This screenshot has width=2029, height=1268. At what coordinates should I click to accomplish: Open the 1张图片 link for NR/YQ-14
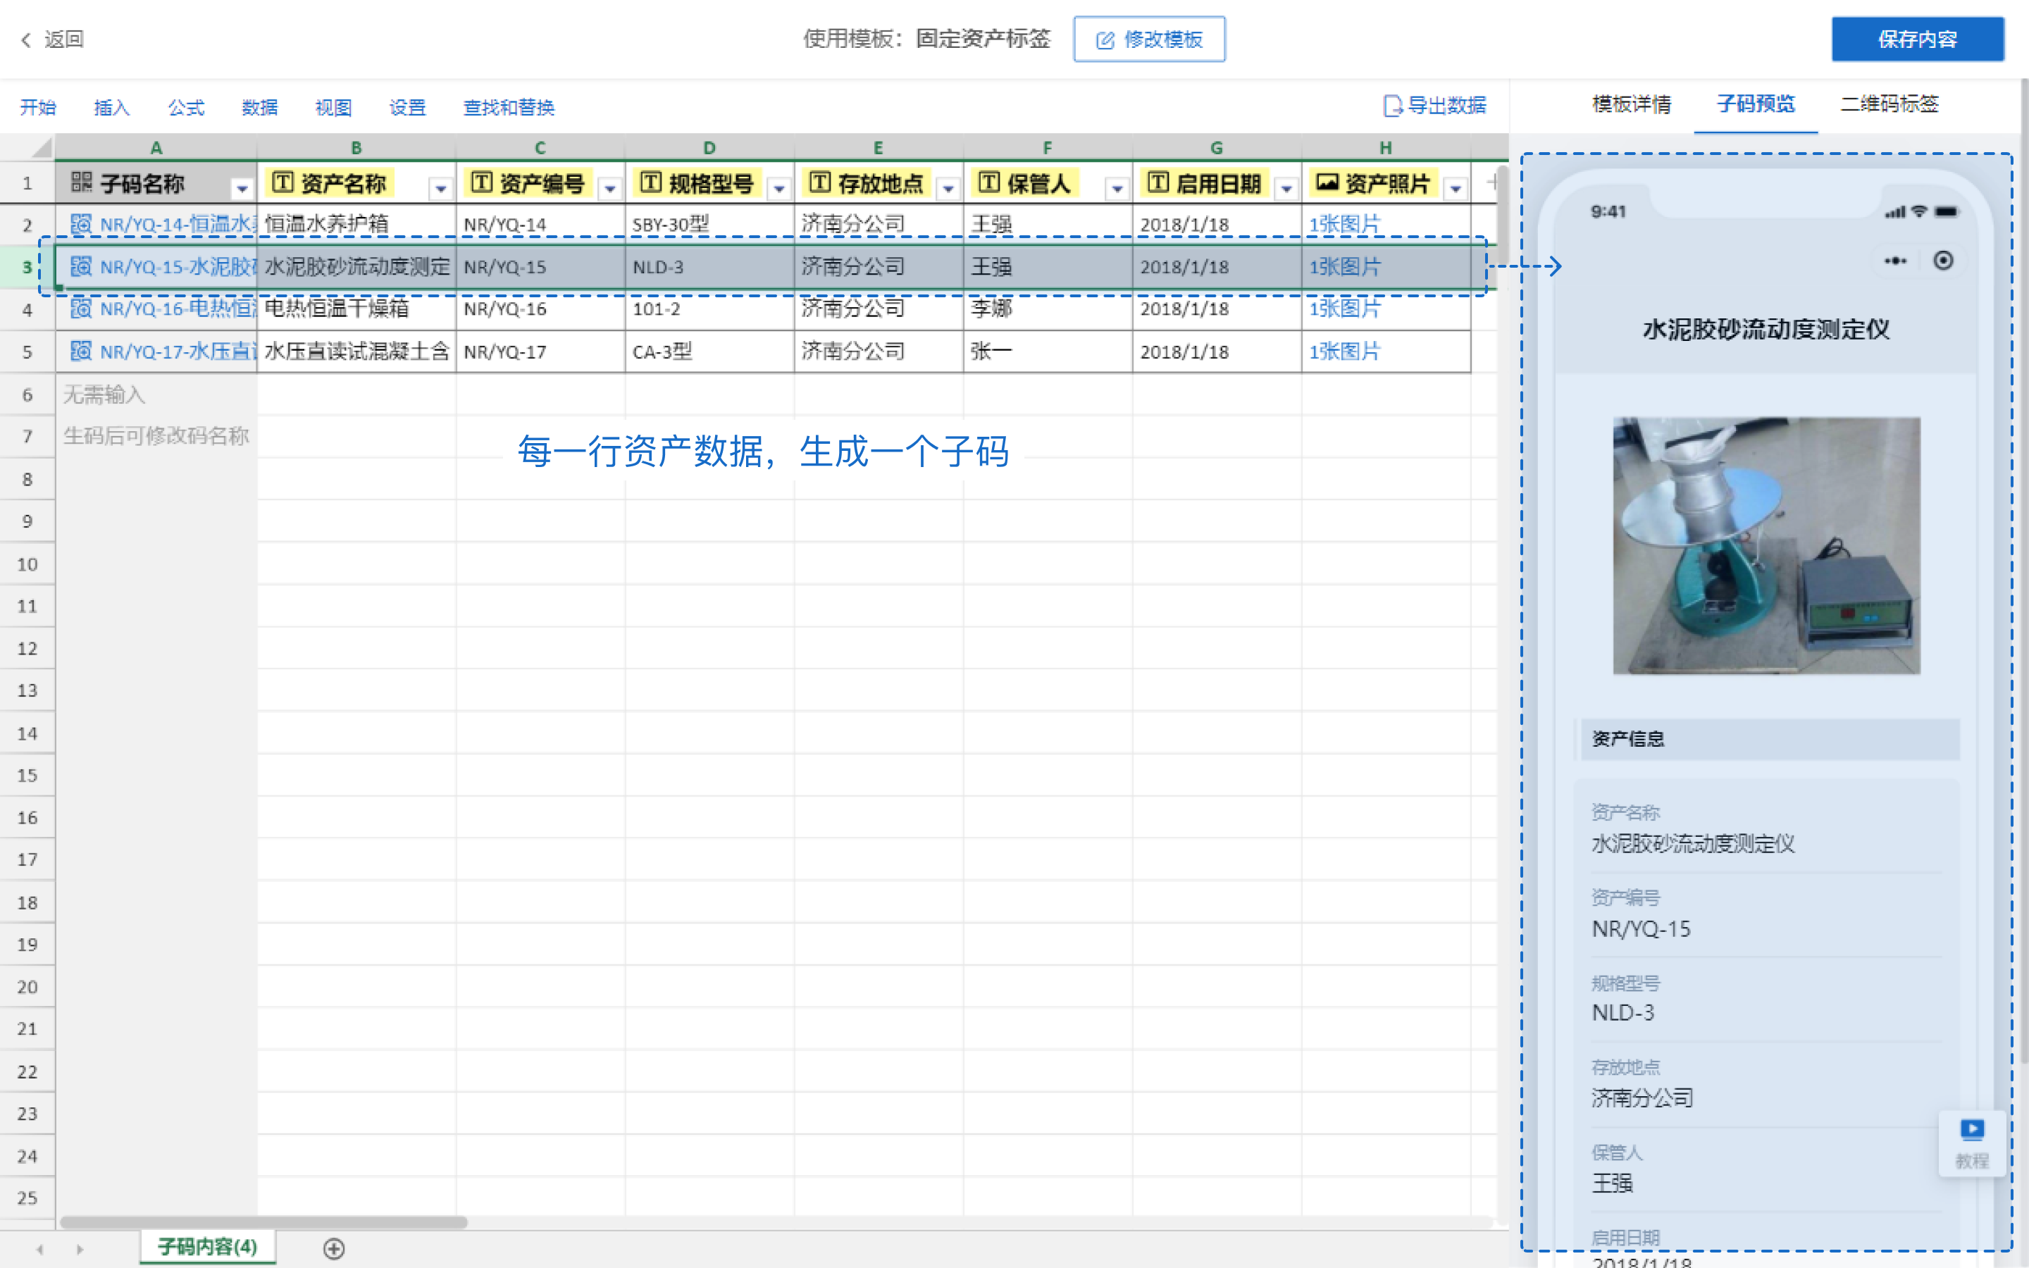point(1344,224)
